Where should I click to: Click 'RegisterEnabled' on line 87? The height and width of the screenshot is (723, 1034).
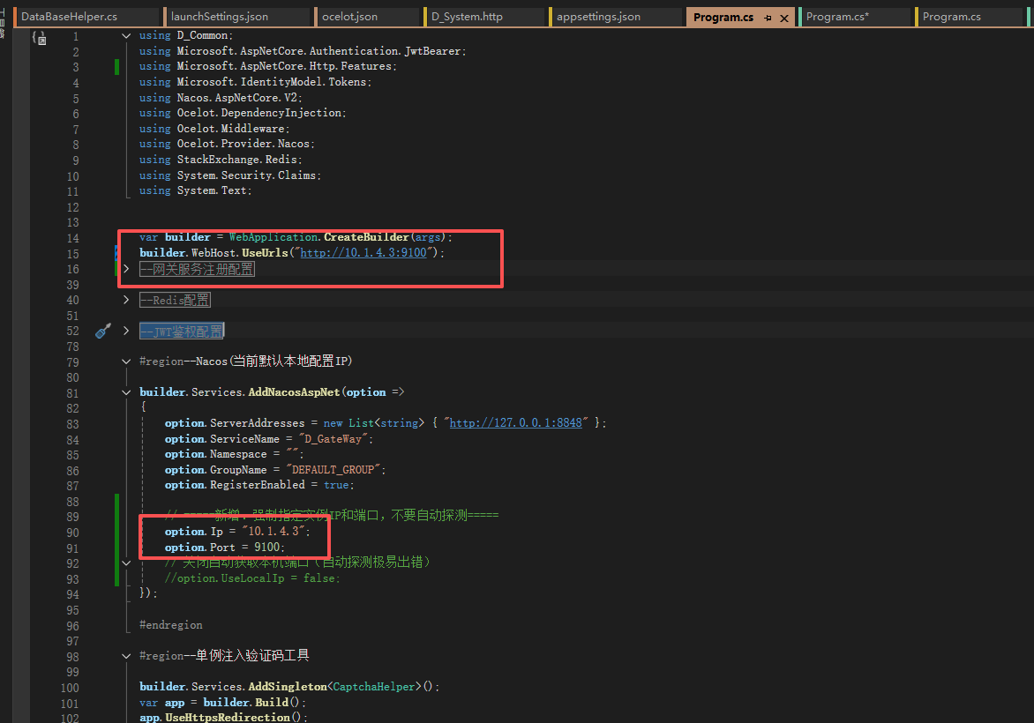[x=258, y=485]
